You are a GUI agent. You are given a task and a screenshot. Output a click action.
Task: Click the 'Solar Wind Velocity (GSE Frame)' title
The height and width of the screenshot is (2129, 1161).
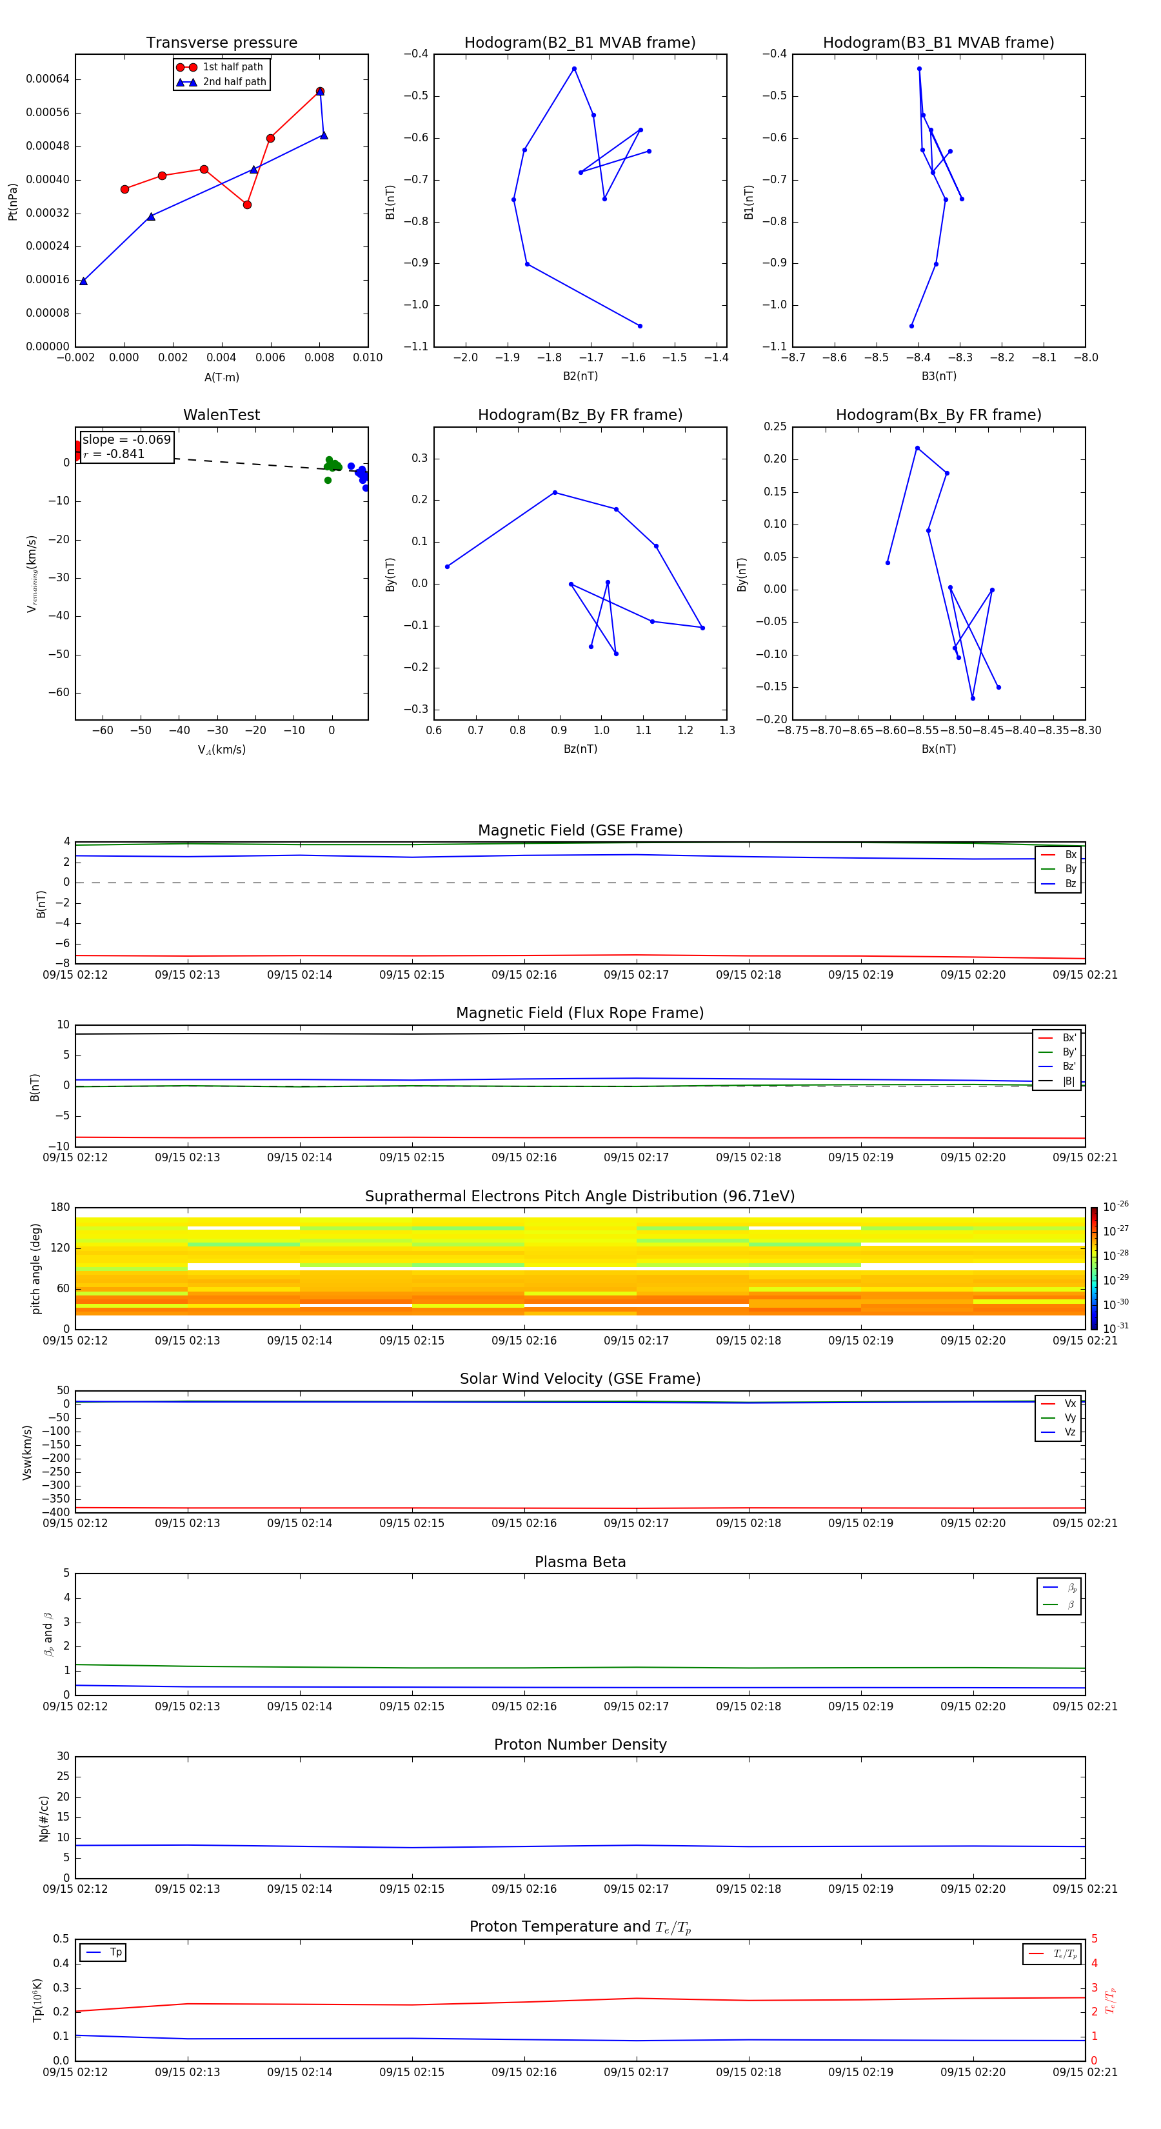coord(580,1379)
